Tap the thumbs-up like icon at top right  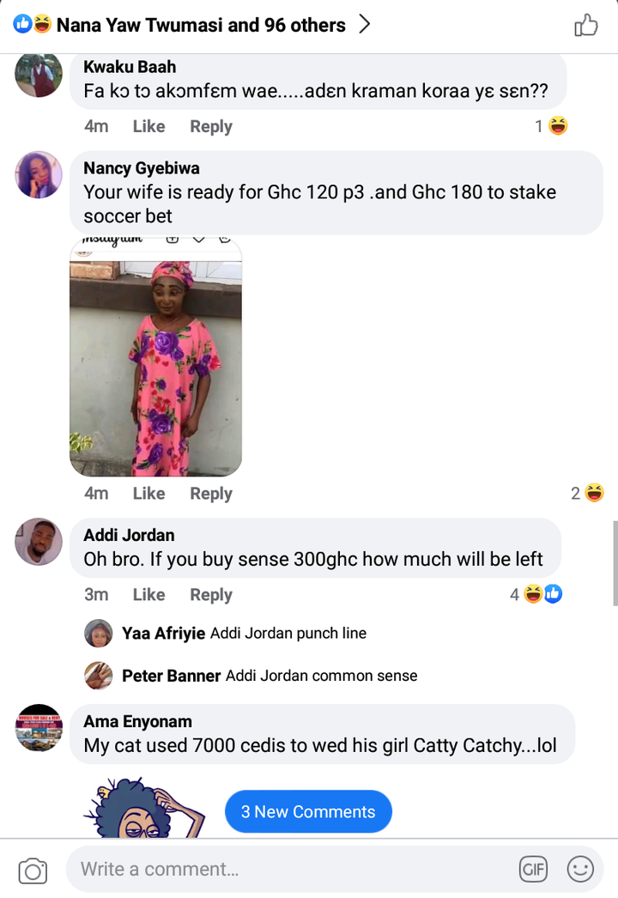point(586,25)
